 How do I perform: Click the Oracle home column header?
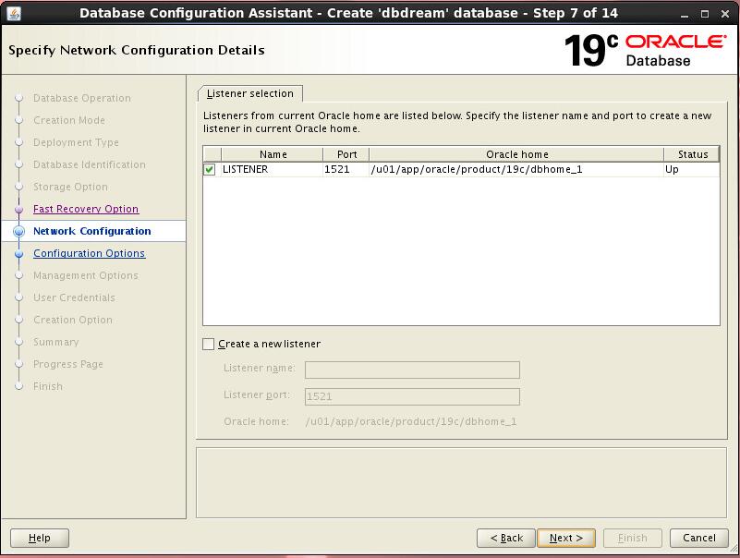pos(516,154)
